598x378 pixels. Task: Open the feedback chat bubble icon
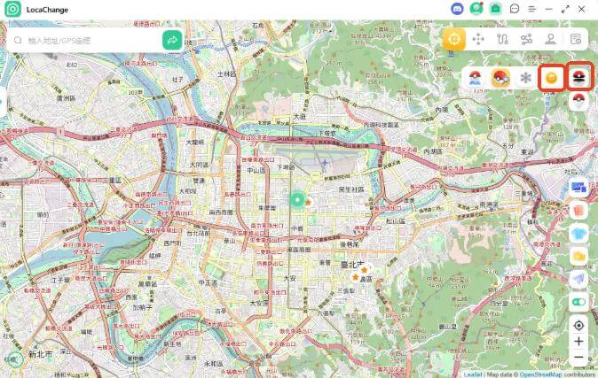click(515, 8)
